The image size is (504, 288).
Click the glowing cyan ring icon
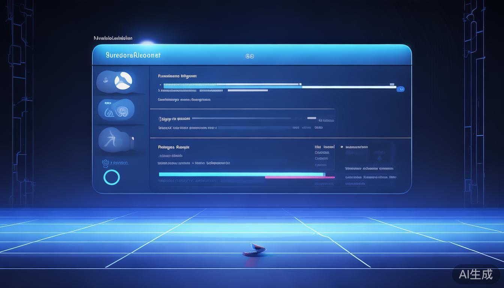[111, 177]
